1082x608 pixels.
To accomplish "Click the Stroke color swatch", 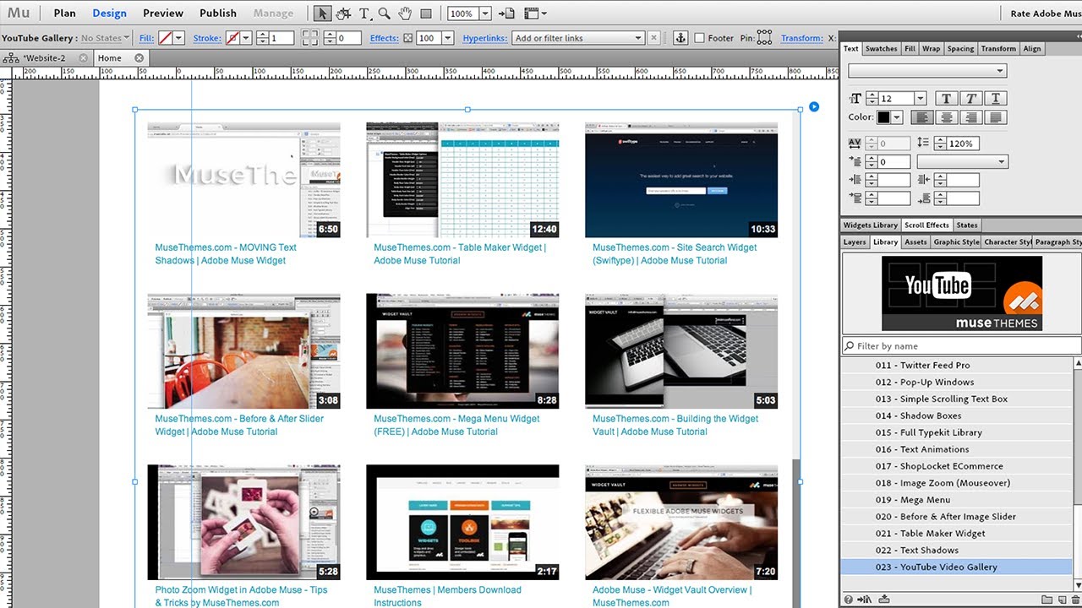I will click(x=232, y=38).
